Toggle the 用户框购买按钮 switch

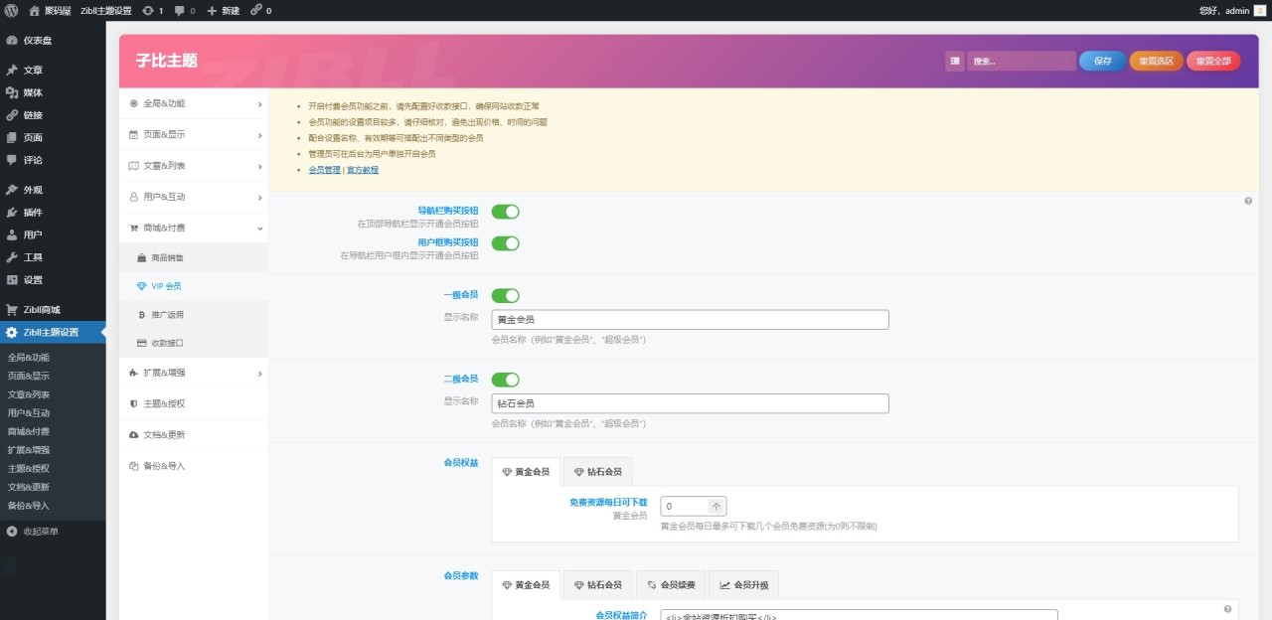(505, 243)
